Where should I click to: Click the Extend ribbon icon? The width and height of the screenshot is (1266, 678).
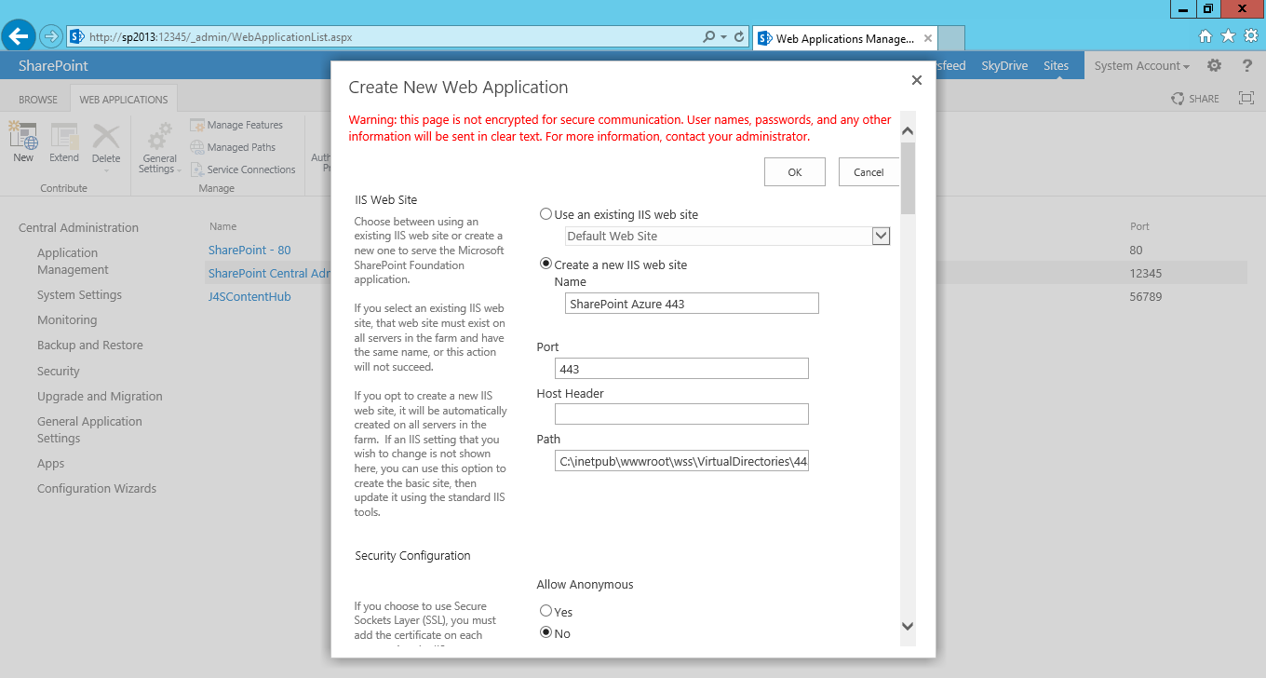click(x=64, y=142)
